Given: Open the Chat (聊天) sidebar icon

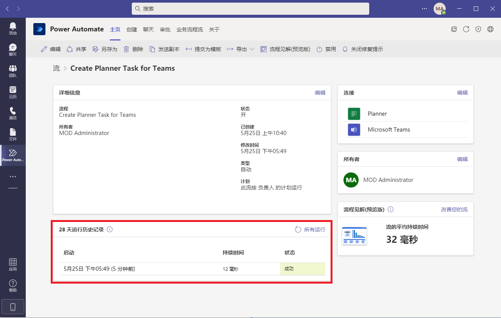Looking at the screenshot, I should tap(13, 50).
